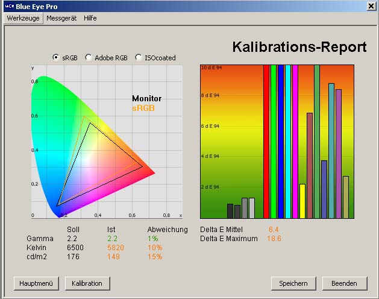Click the Monitor legend label in the diagram

coord(146,98)
